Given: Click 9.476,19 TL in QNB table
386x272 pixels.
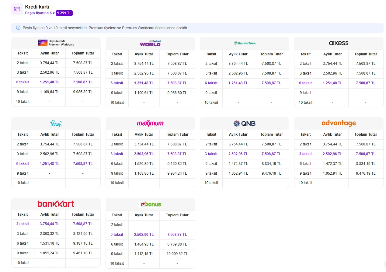Looking at the screenshot, I should (x=271, y=173).
